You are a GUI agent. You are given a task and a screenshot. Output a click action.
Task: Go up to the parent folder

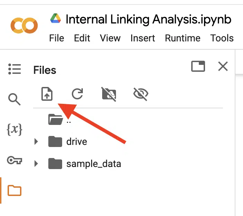click(x=59, y=119)
